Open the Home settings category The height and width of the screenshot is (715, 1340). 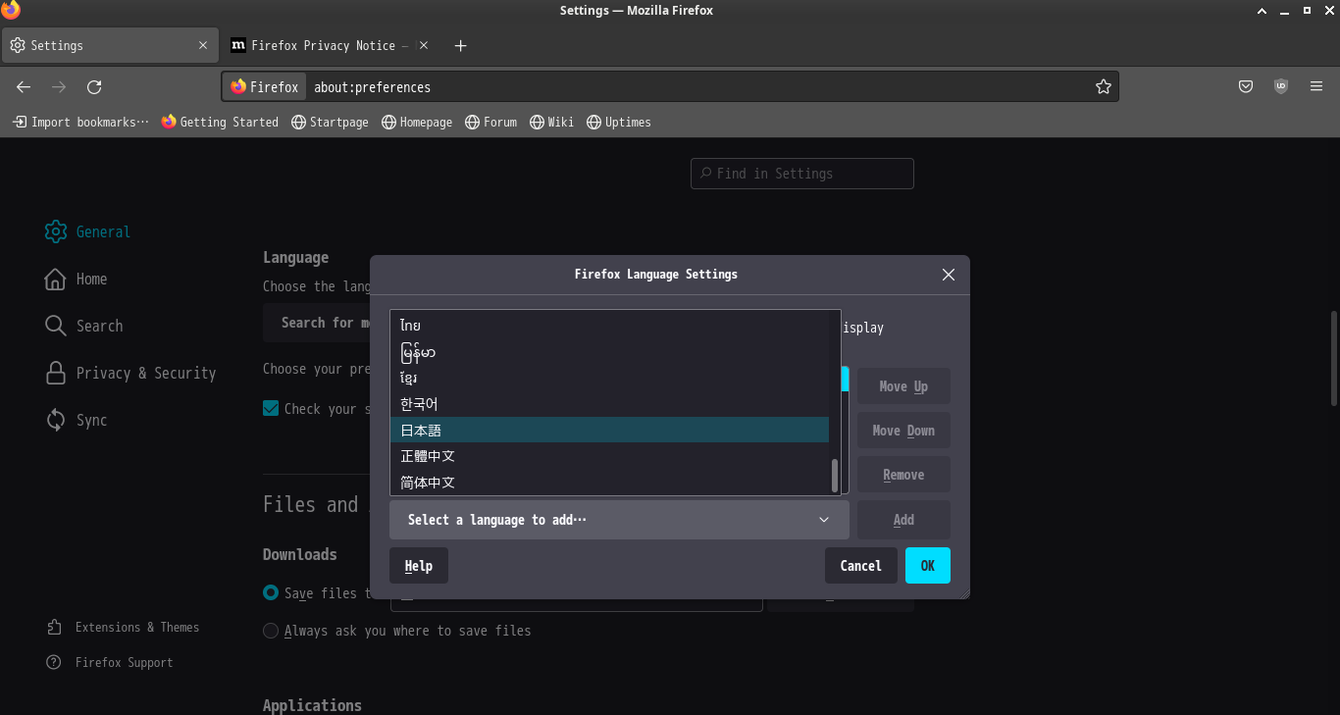click(77, 279)
